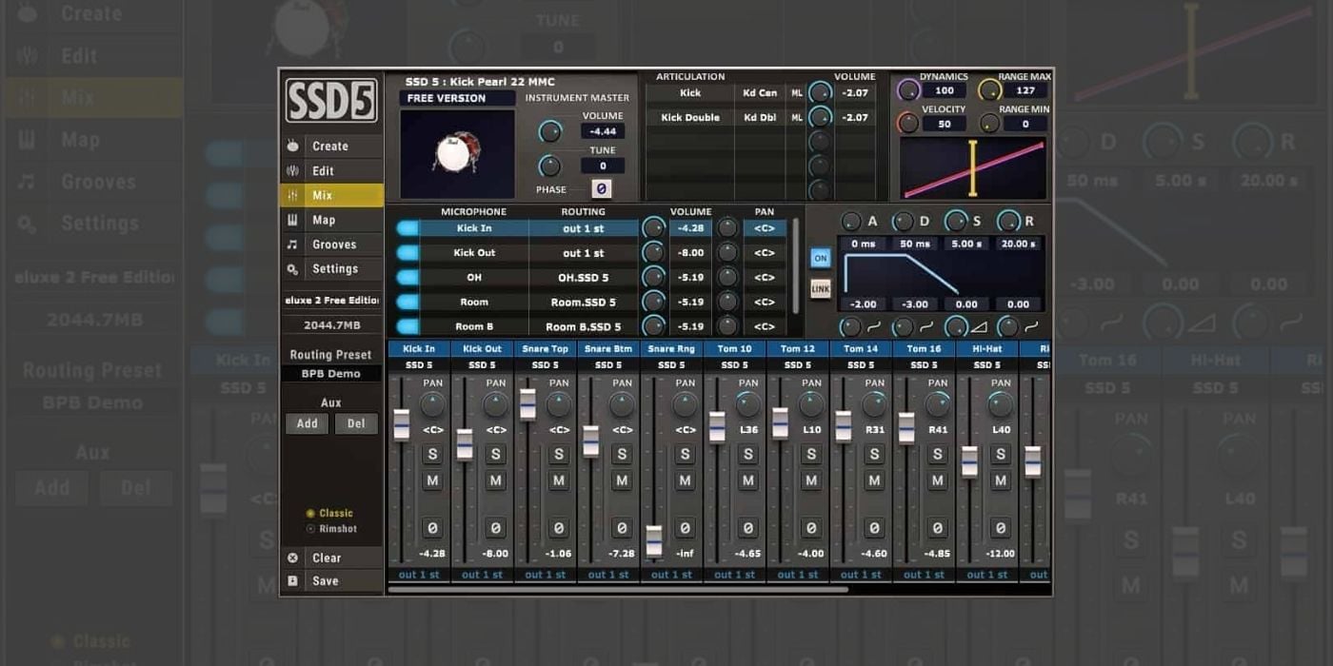
Task: Click the Kick Pearl drum thumbnail
Action: [x=457, y=153]
